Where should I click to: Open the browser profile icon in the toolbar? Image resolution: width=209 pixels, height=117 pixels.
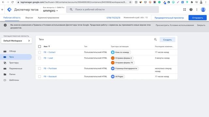point(201,2)
